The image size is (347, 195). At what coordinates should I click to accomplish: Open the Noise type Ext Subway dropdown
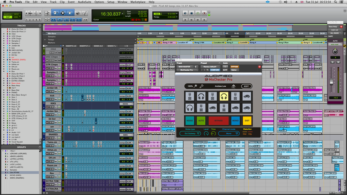190,133
